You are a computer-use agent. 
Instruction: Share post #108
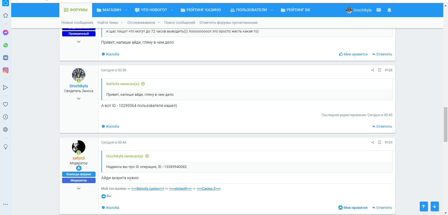373,70
